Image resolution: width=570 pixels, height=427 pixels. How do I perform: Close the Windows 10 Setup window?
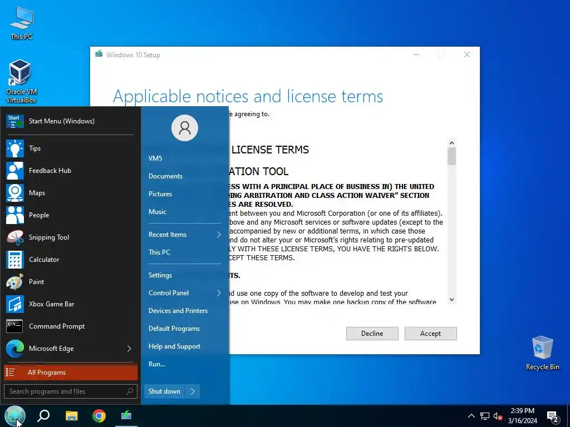coord(467,55)
